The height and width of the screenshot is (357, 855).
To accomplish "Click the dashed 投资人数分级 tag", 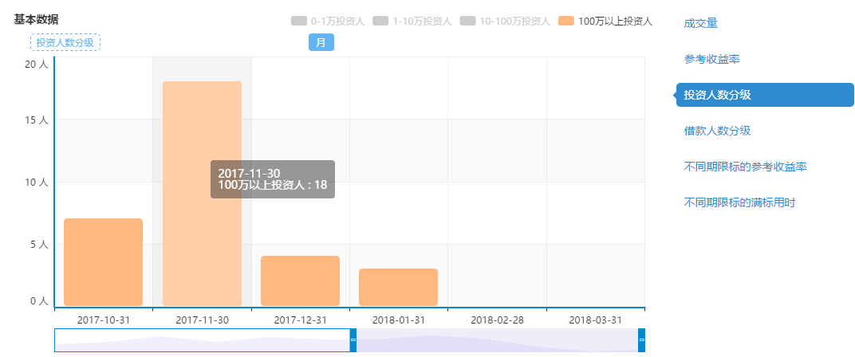I will (65, 42).
